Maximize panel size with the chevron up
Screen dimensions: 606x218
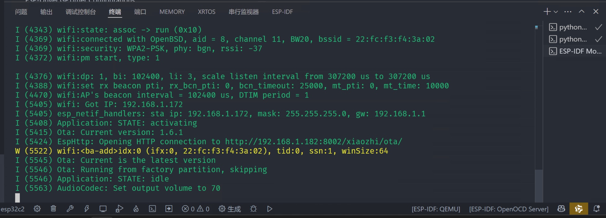(x=581, y=11)
